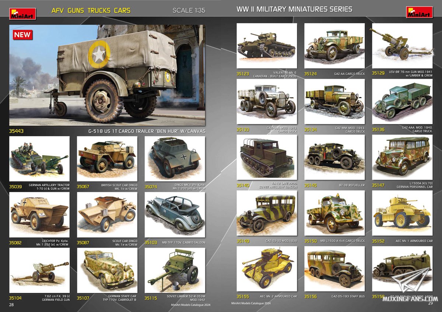
Task: Select the 7.62 cm F.K. 39 field gun image
Action: tap(39, 270)
